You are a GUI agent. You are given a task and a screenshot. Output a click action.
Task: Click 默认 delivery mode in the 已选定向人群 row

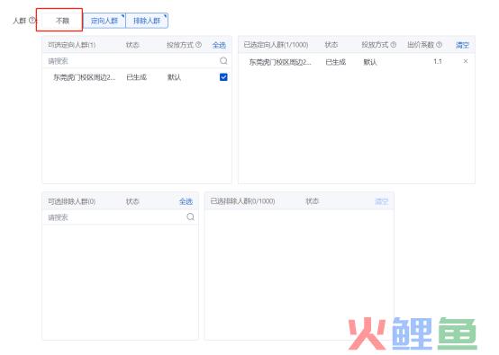click(x=370, y=62)
